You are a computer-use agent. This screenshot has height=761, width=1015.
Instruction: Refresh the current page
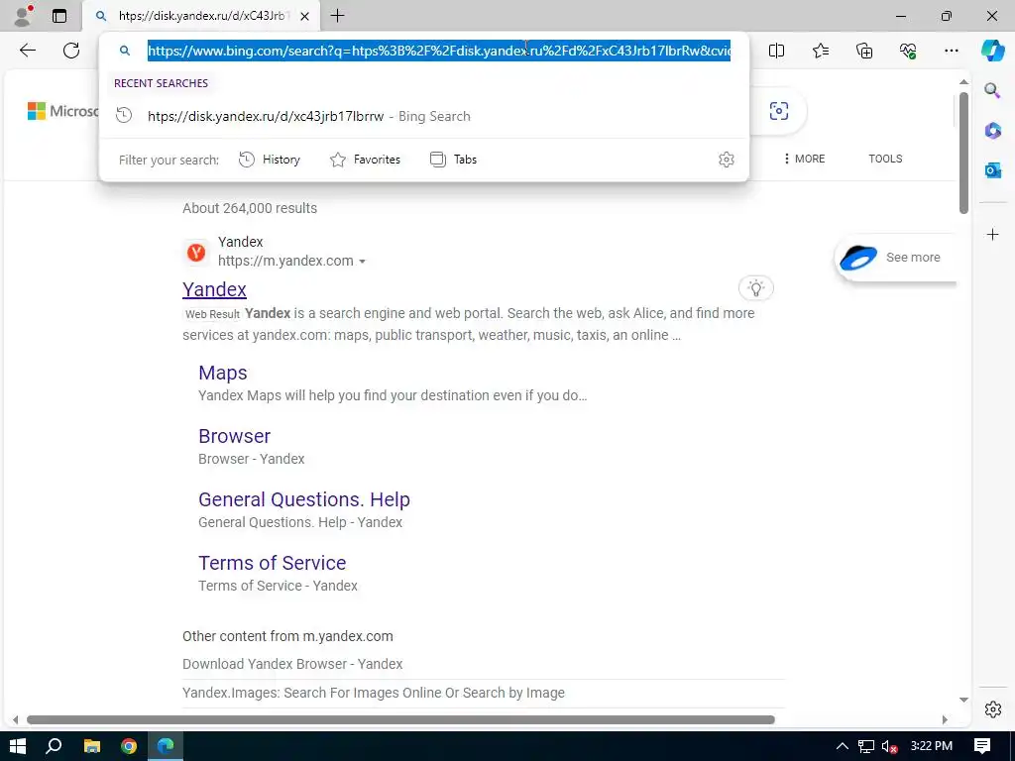[x=71, y=51]
